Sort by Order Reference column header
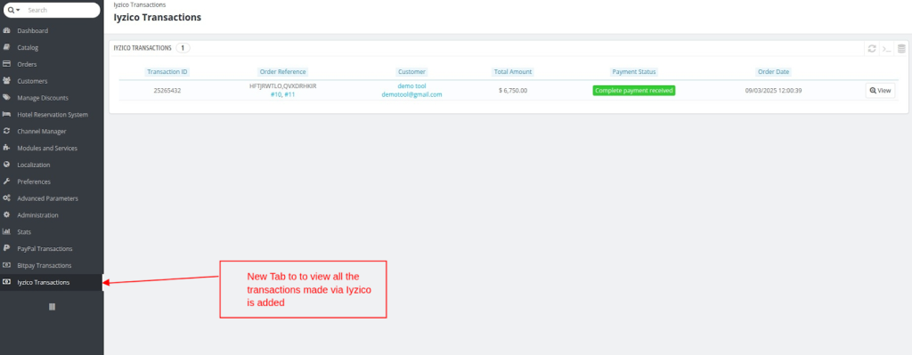This screenshot has height=355, width=912. click(x=282, y=72)
